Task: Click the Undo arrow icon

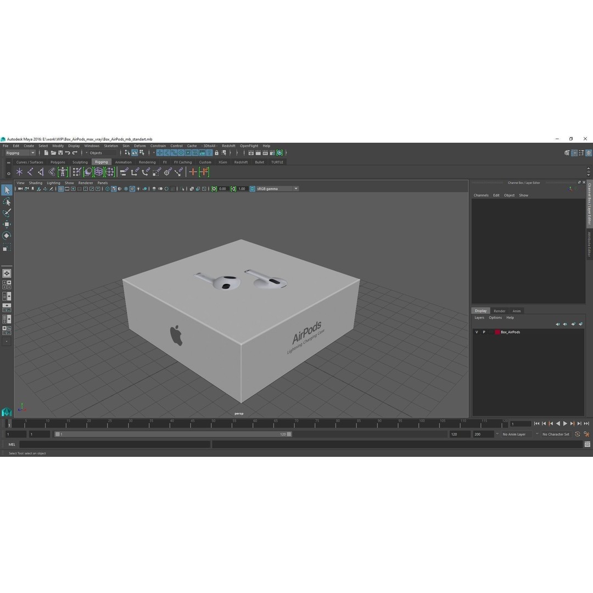Action: pyautogui.click(x=68, y=153)
